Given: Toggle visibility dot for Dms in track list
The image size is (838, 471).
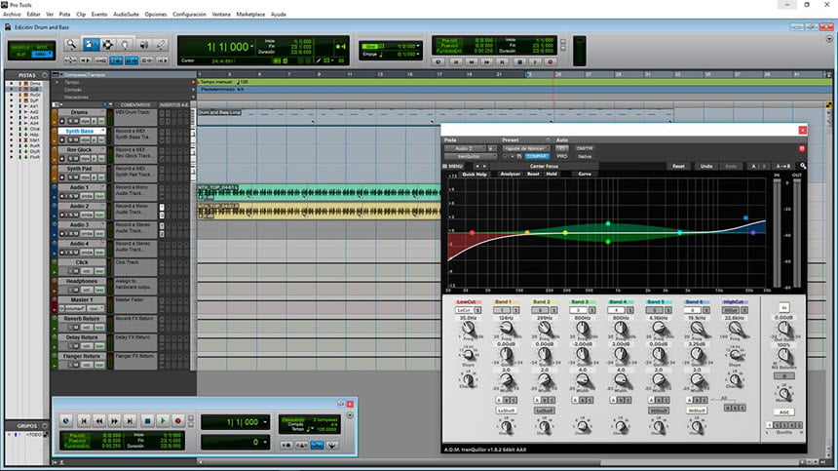Looking at the screenshot, I should 12,84.
